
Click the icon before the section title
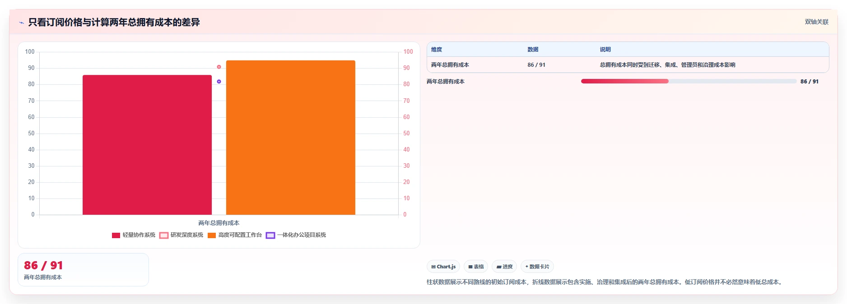point(21,23)
